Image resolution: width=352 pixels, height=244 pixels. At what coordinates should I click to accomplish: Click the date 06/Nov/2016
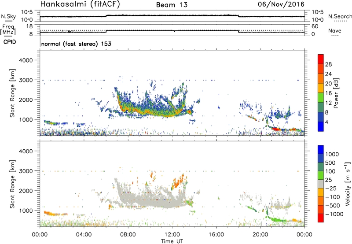281,4
